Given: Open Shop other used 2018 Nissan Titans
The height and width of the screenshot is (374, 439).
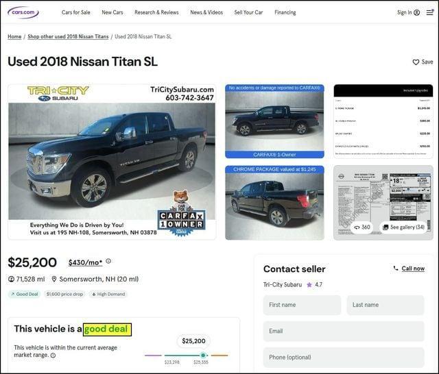Looking at the screenshot, I should [x=68, y=36].
